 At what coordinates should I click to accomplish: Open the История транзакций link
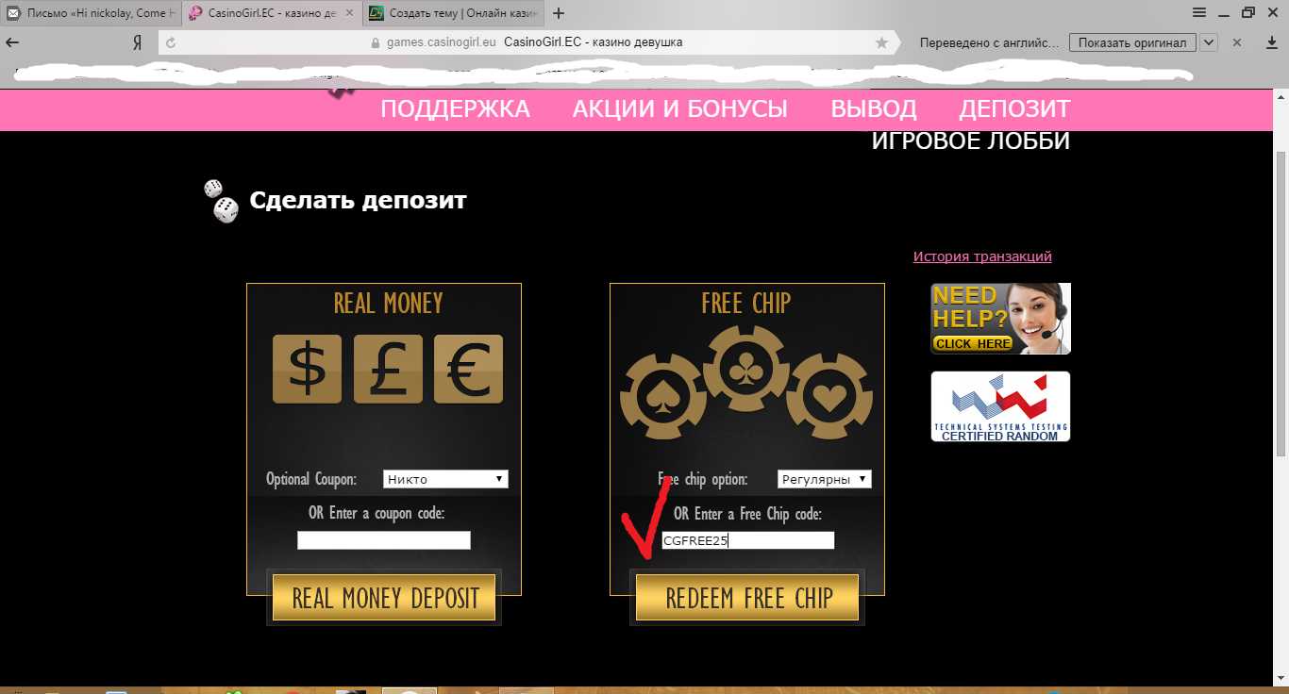click(982, 256)
